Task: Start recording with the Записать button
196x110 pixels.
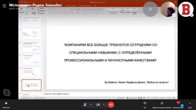Action: click(x=6, y=105)
